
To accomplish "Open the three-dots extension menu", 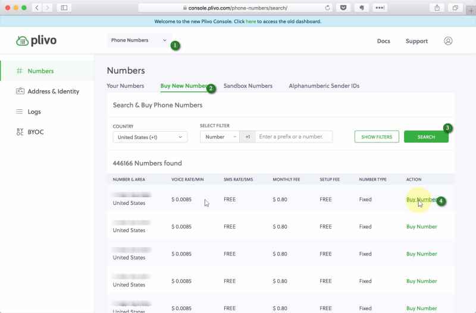I will point(380,8).
